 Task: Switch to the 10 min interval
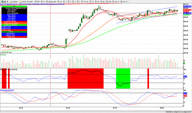pyautogui.click(x=85, y=2)
